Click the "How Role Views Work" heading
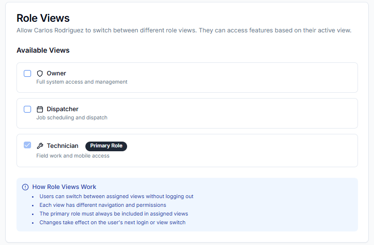The height and width of the screenshot is (245, 374). tap(64, 187)
